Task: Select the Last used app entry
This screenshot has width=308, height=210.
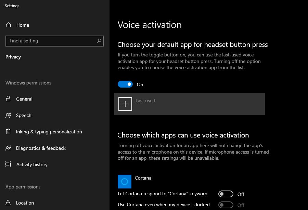Action: [190, 104]
